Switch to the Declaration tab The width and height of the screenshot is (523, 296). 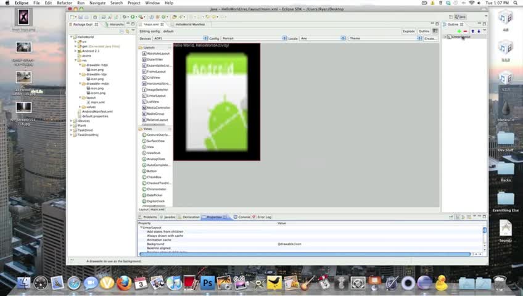coord(189,217)
